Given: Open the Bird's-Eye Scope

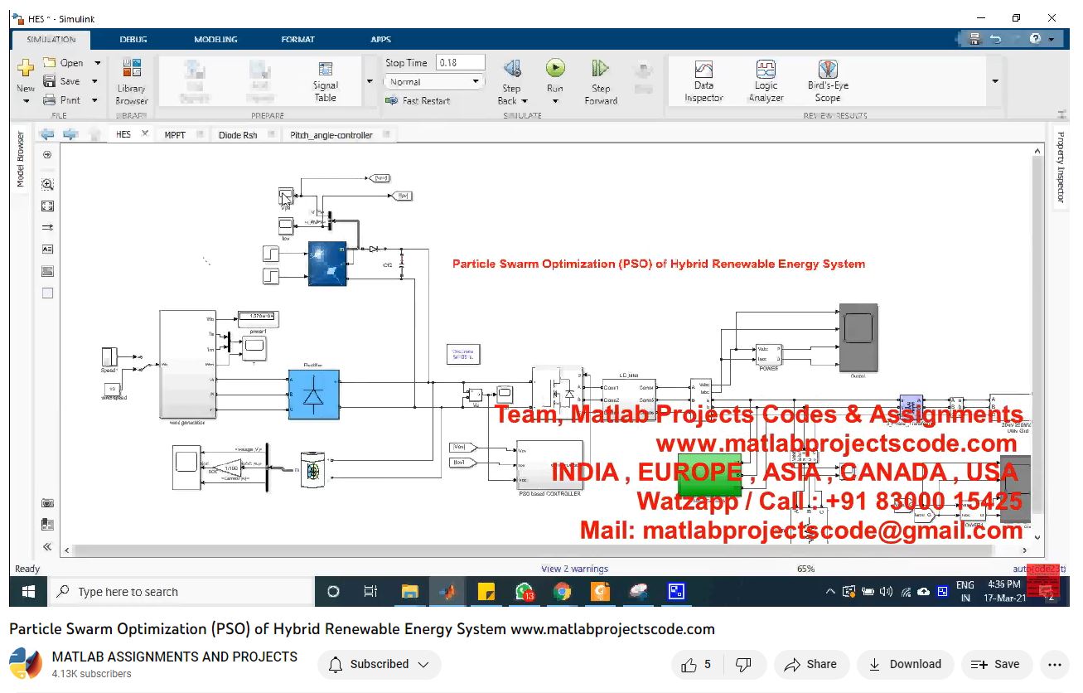Looking at the screenshot, I should [x=828, y=81].
